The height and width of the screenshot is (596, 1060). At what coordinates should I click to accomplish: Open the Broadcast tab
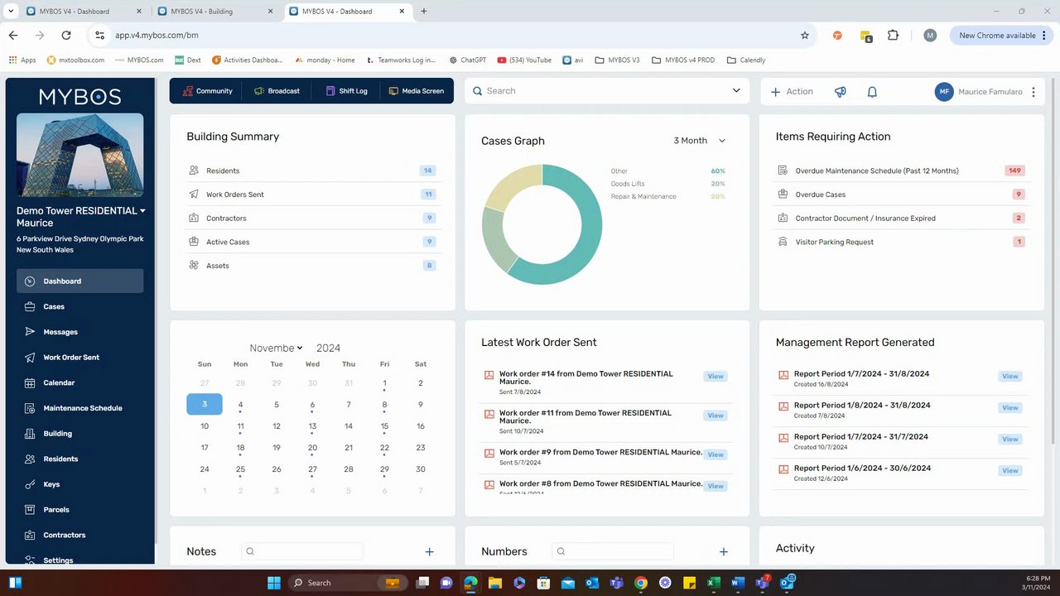(x=276, y=91)
